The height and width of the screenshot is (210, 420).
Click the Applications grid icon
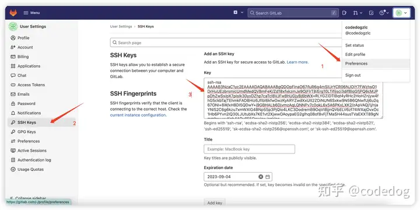(x=13, y=66)
